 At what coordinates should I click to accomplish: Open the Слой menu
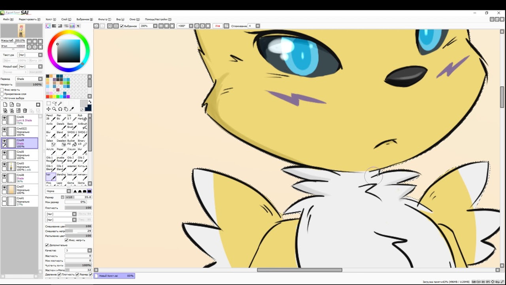click(66, 19)
